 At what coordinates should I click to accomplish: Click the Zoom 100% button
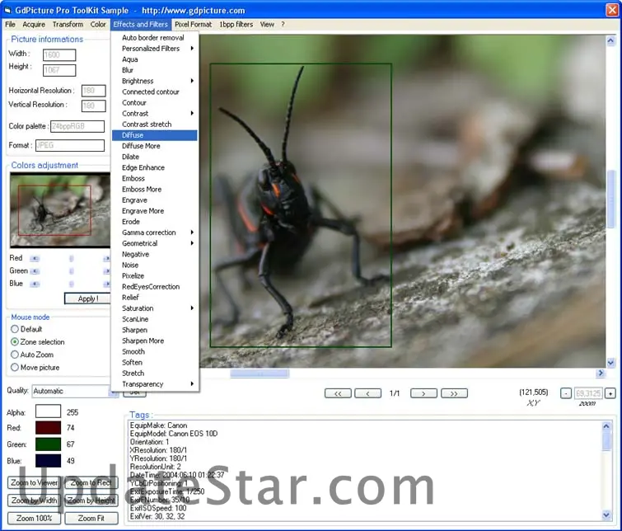pyautogui.click(x=34, y=518)
